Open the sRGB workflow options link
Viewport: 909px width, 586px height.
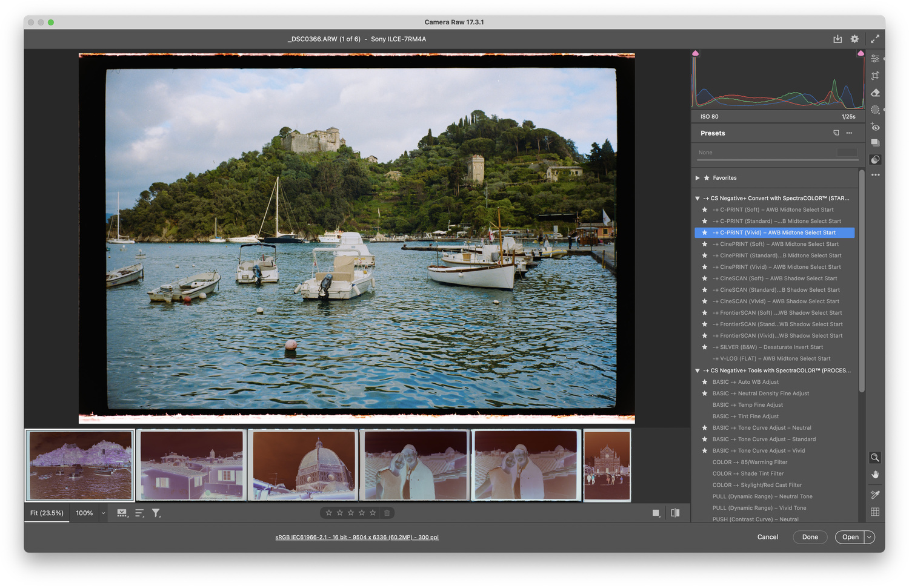click(x=357, y=537)
